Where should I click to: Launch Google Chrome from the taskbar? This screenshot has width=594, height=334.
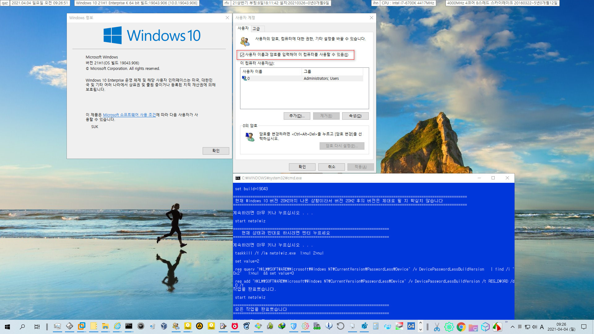pyautogui.click(x=461, y=327)
